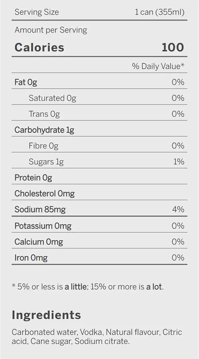Click the Serving Size label
199x359 pixels.
[37, 12]
